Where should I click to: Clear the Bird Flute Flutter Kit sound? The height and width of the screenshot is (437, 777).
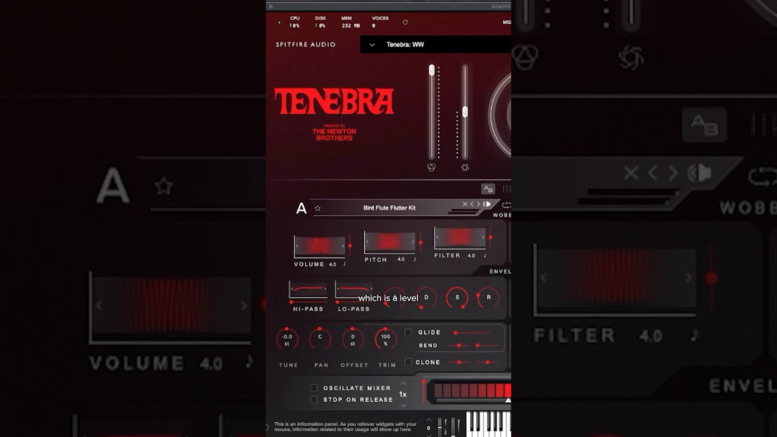click(465, 204)
